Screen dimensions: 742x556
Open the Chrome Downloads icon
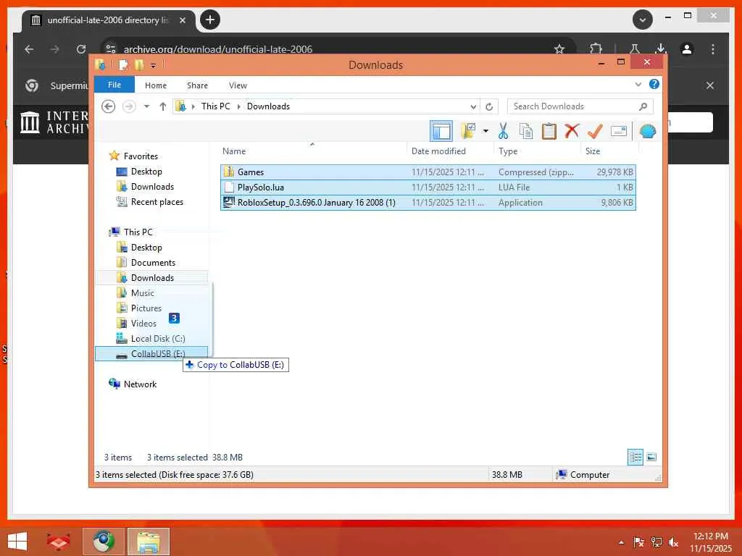[x=661, y=49]
